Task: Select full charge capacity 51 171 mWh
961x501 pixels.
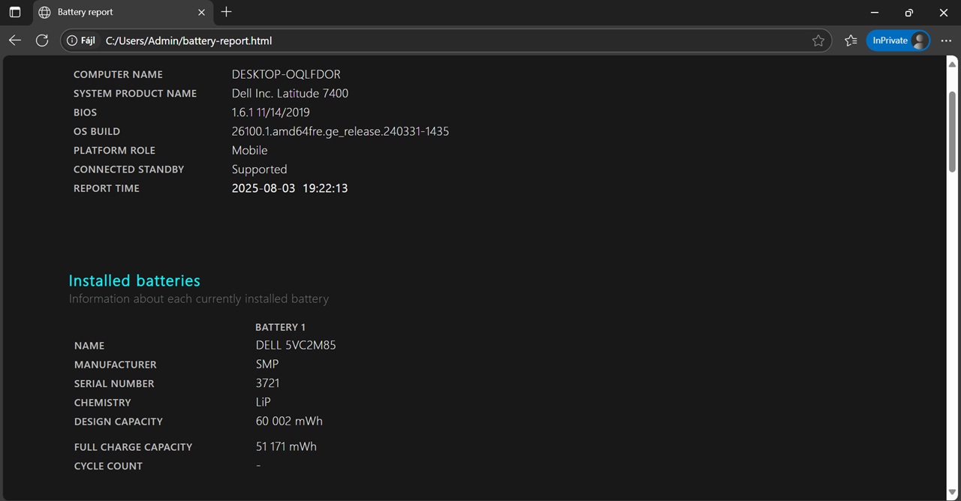Action: click(286, 446)
